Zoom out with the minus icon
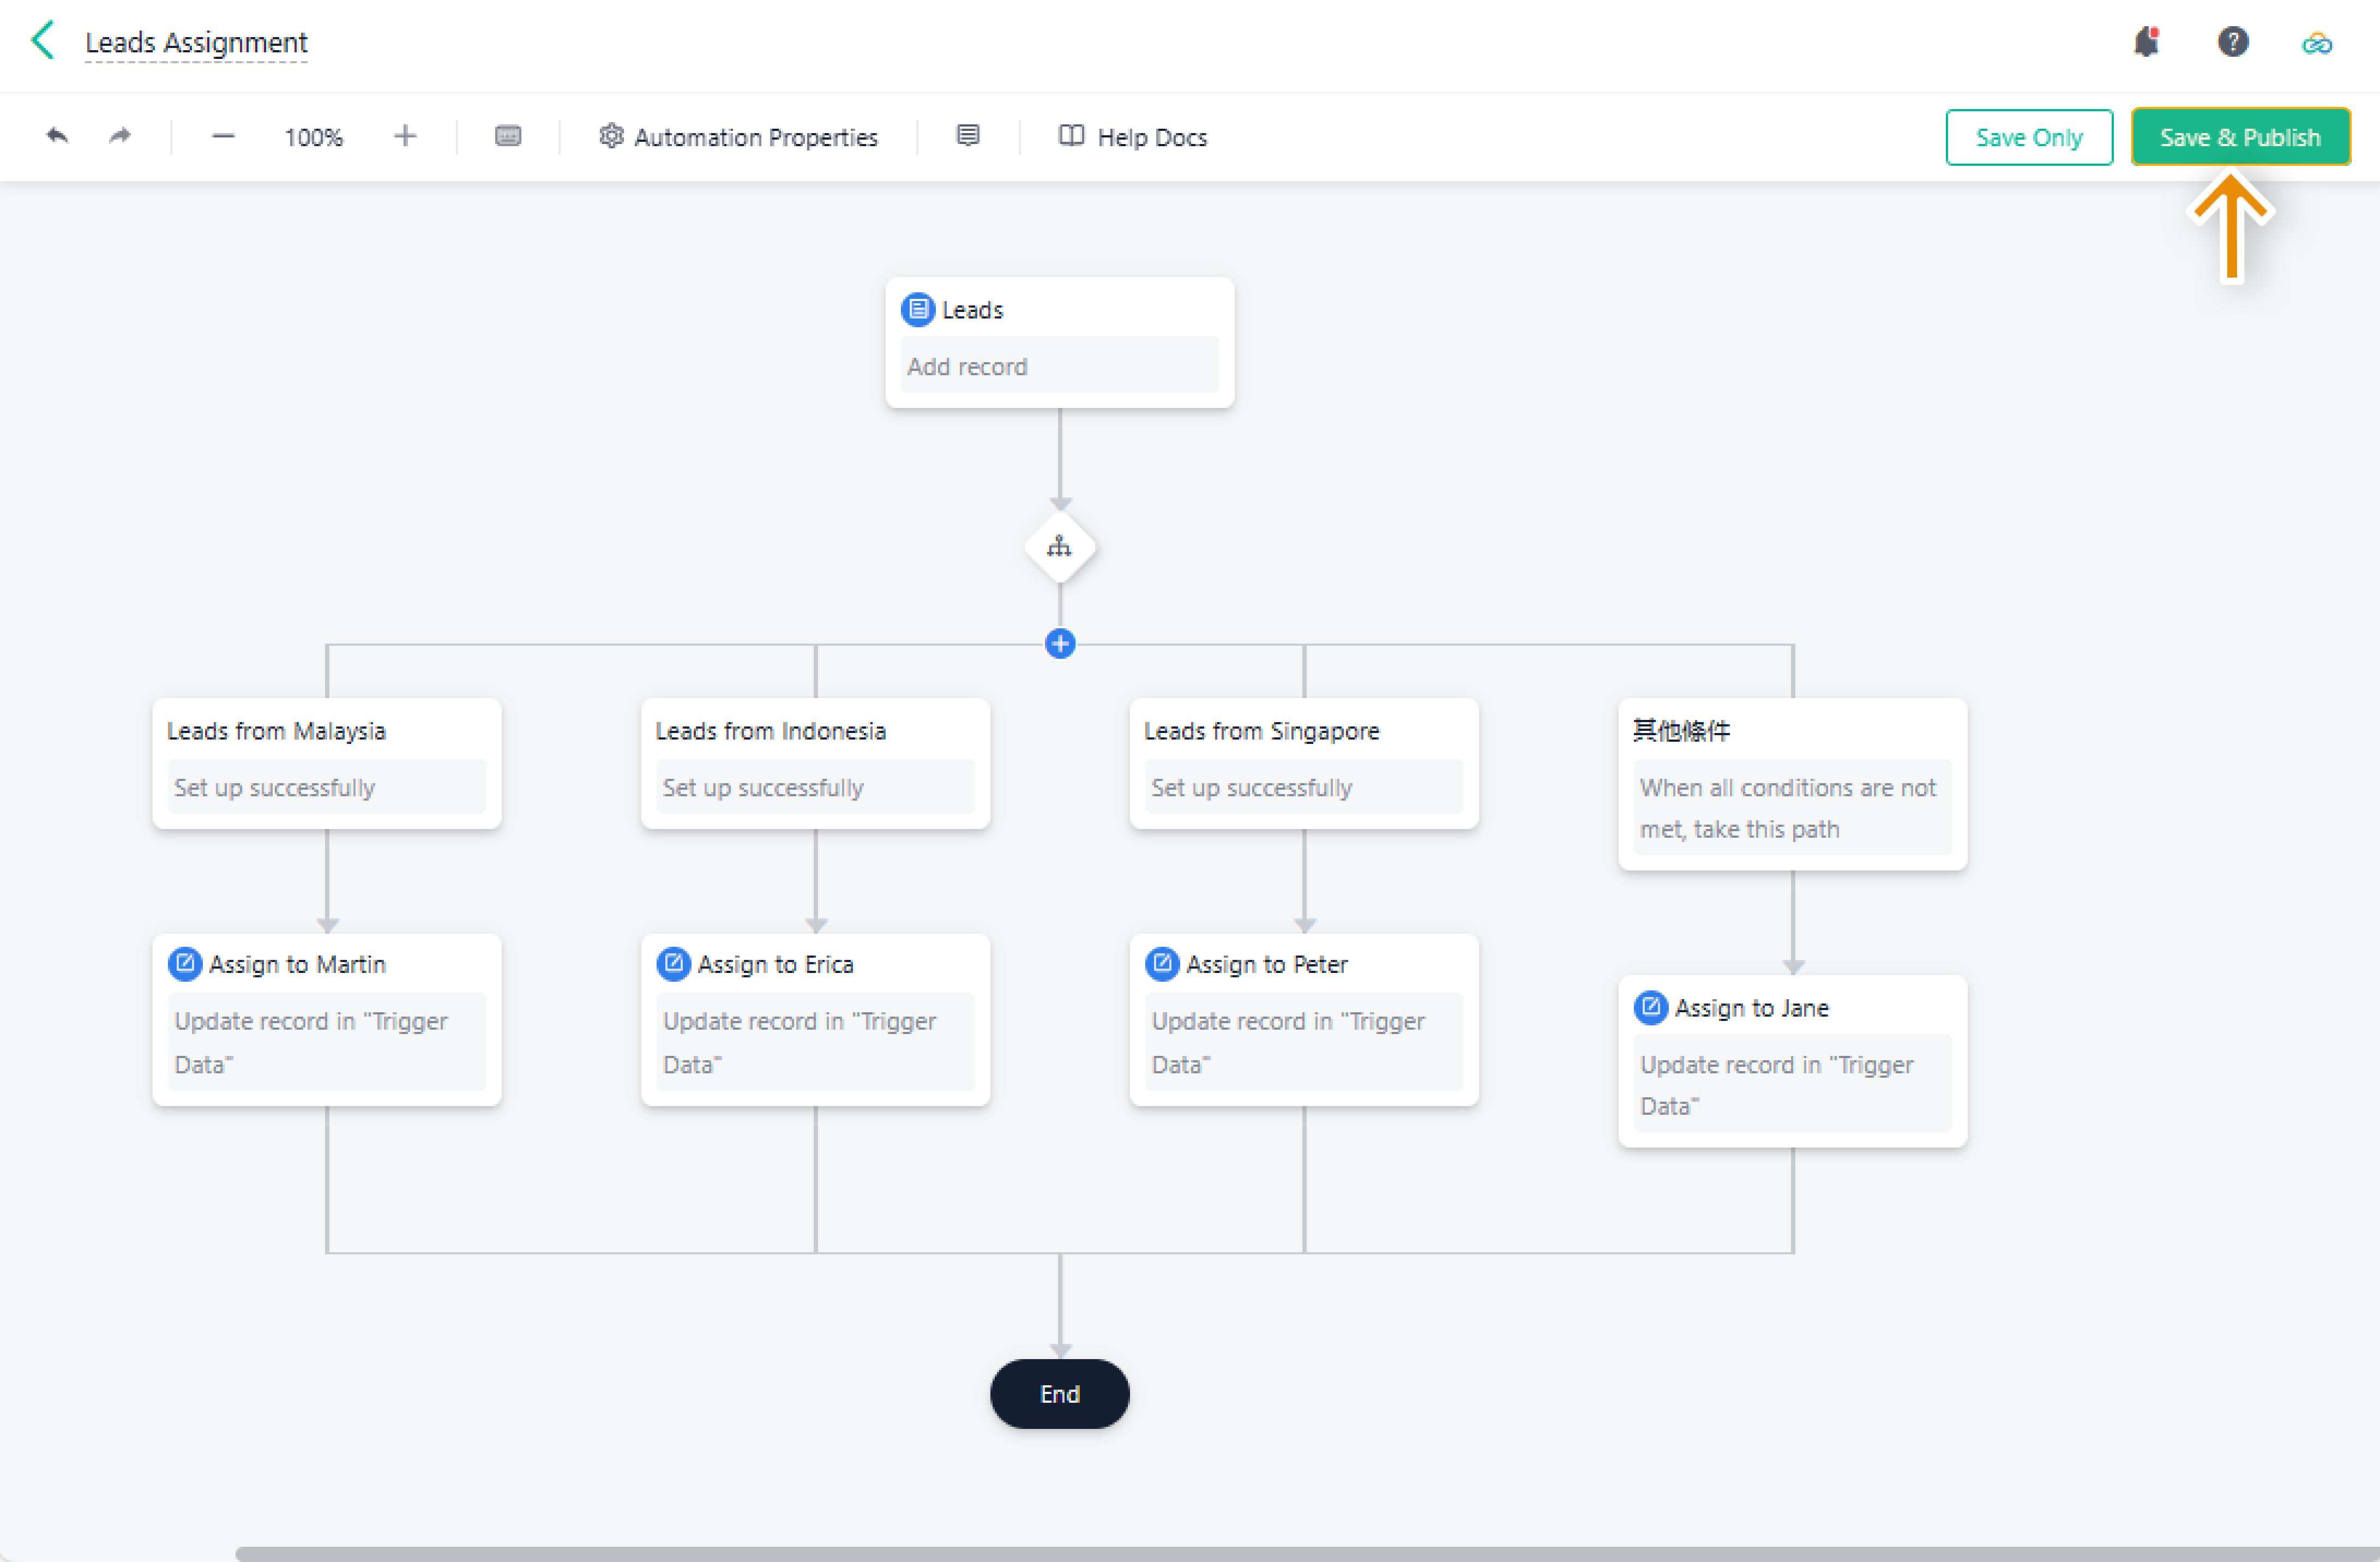The width and height of the screenshot is (2380, 1562). point(223,136)
